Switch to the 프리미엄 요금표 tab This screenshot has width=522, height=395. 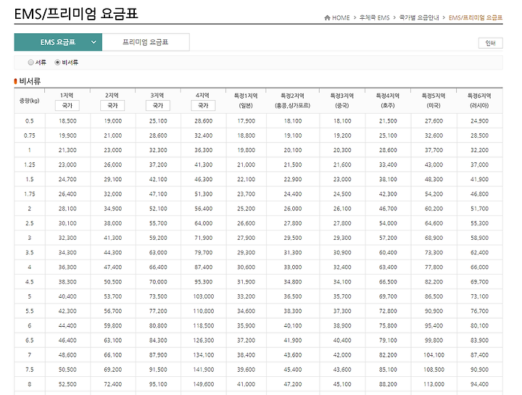[146, 42]
